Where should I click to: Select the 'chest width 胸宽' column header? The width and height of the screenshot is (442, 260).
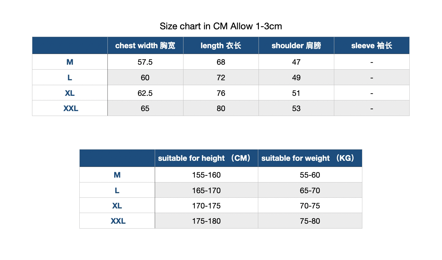(x=145, y=46)
